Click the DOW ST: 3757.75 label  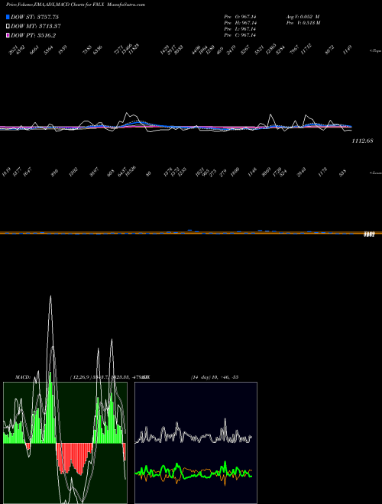coord(34,17)
